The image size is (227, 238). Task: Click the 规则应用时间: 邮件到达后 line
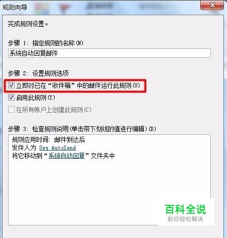coord(49,139)
